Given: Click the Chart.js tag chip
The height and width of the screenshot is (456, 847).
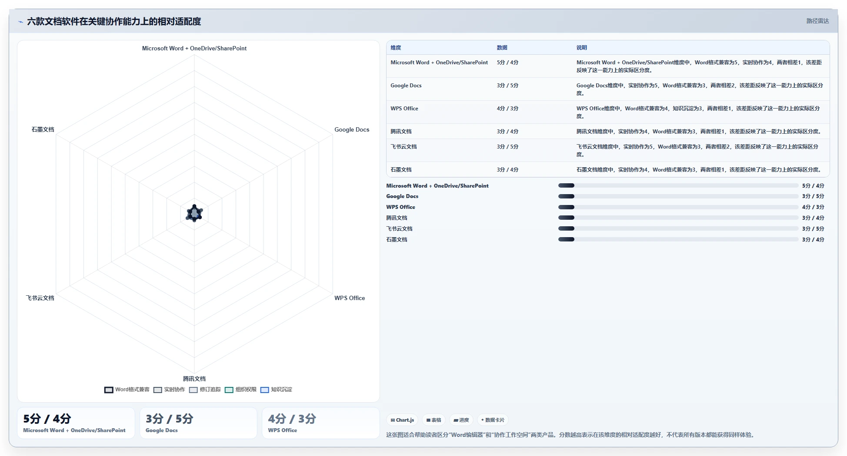Looking at the screenshot, I should 402,420.
